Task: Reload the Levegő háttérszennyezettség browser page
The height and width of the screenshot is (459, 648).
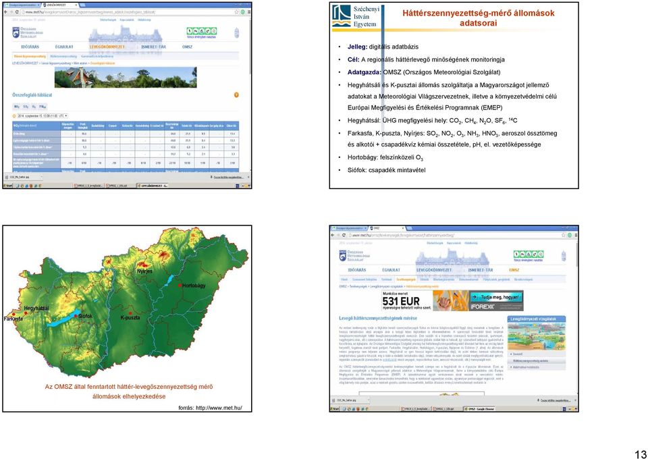Action: tap(344, 235)
